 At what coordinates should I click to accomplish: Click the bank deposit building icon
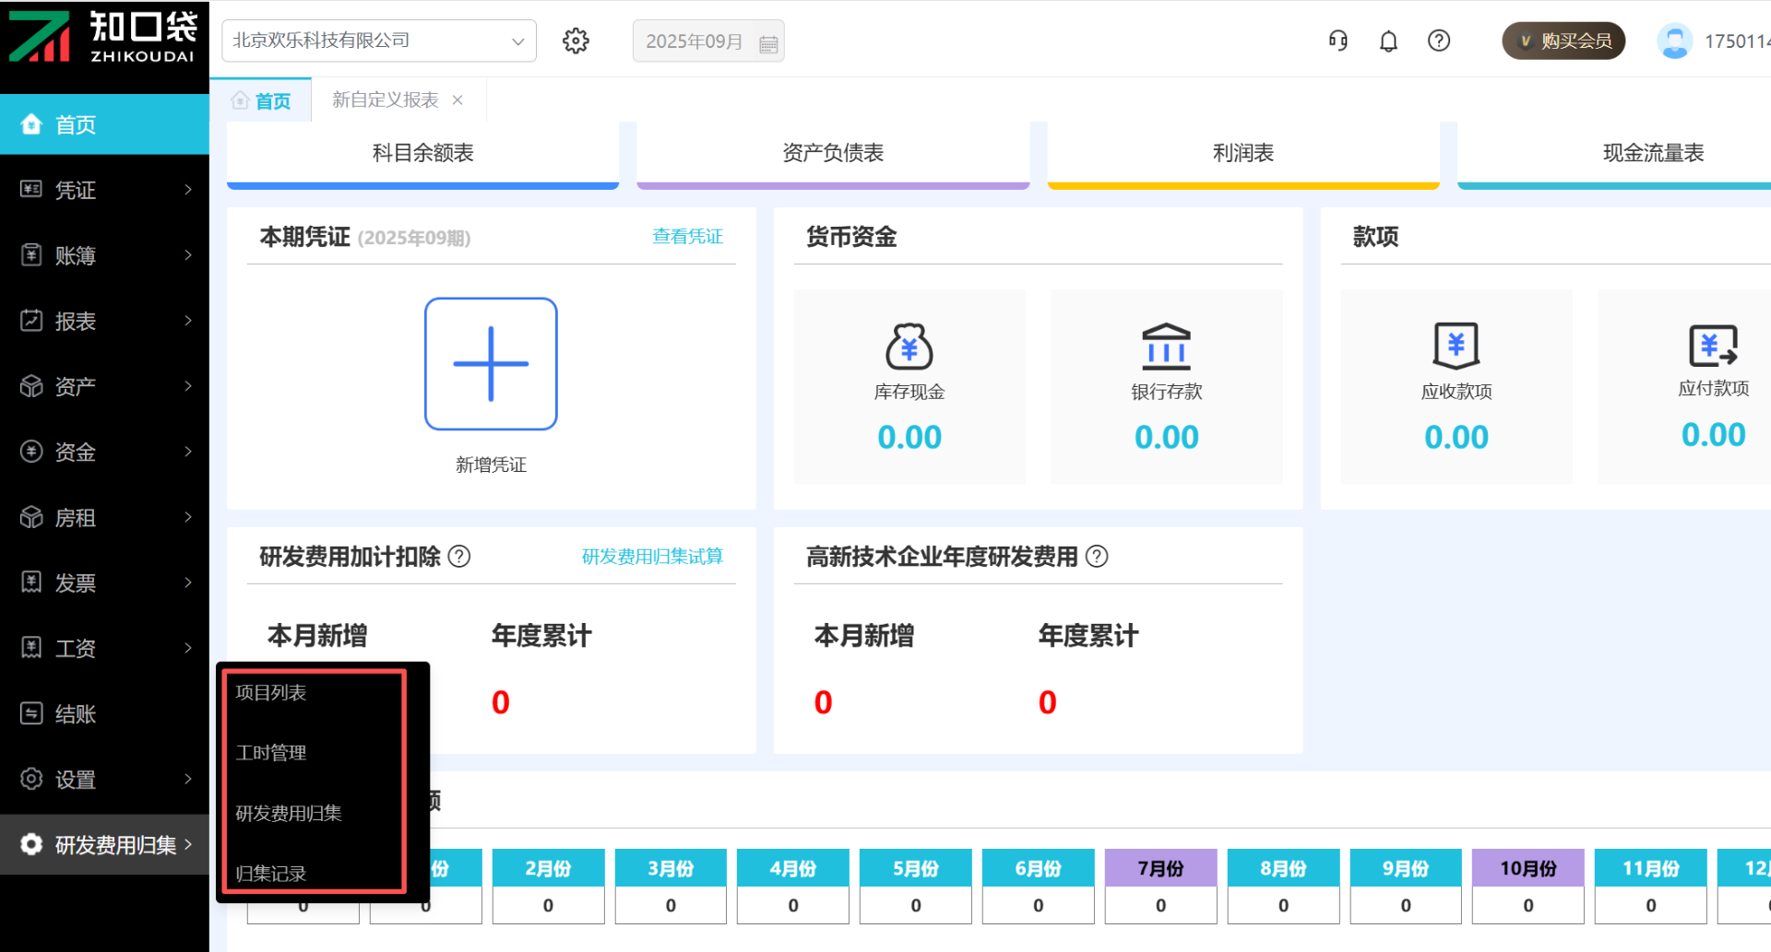click(1166, 347)
